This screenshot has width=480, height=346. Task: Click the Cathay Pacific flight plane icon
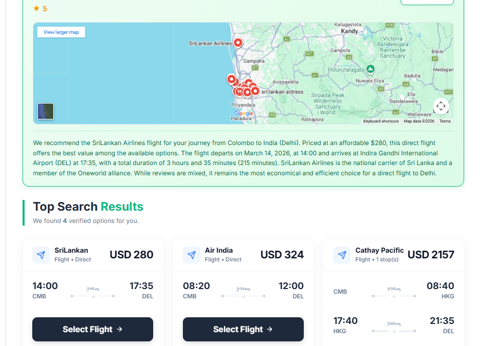coord(342,255)
